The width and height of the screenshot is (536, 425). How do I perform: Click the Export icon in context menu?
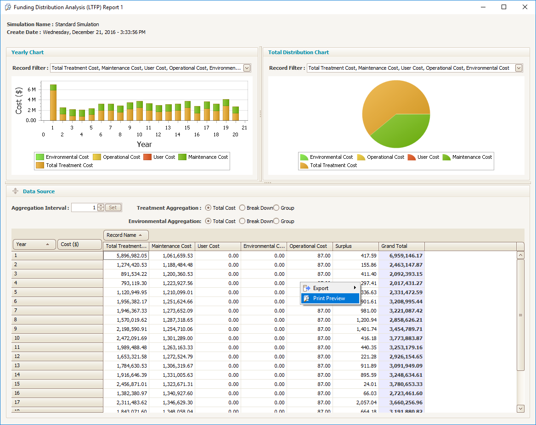(307, 288)
